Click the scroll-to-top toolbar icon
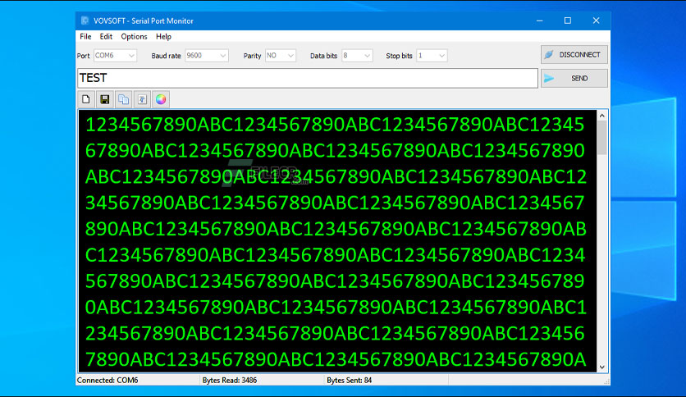The height and width of the screenshot is (397, 686). [x=142, y=99]
